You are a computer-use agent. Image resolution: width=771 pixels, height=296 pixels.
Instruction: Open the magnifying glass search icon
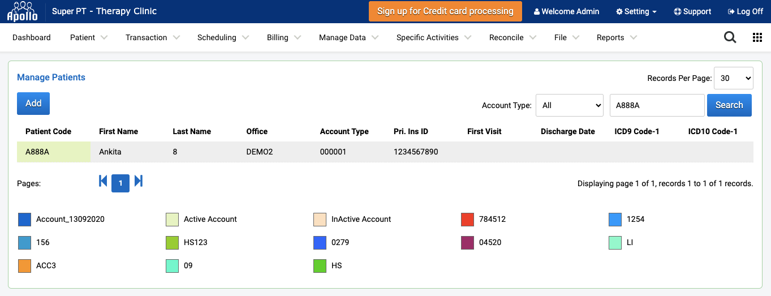(730, 37)
